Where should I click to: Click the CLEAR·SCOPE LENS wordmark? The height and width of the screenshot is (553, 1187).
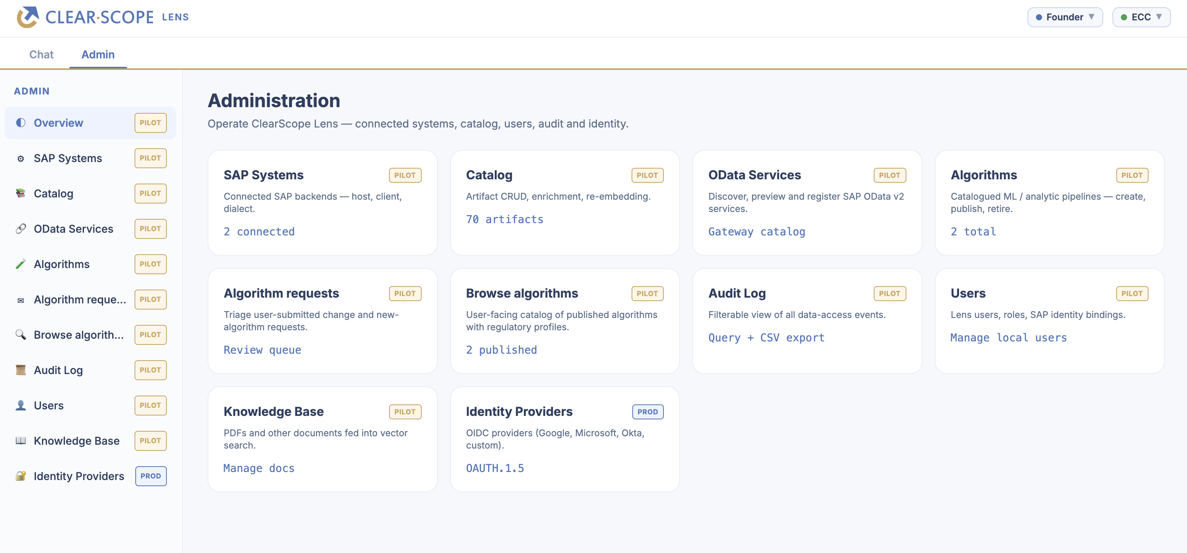click(117, 17)
